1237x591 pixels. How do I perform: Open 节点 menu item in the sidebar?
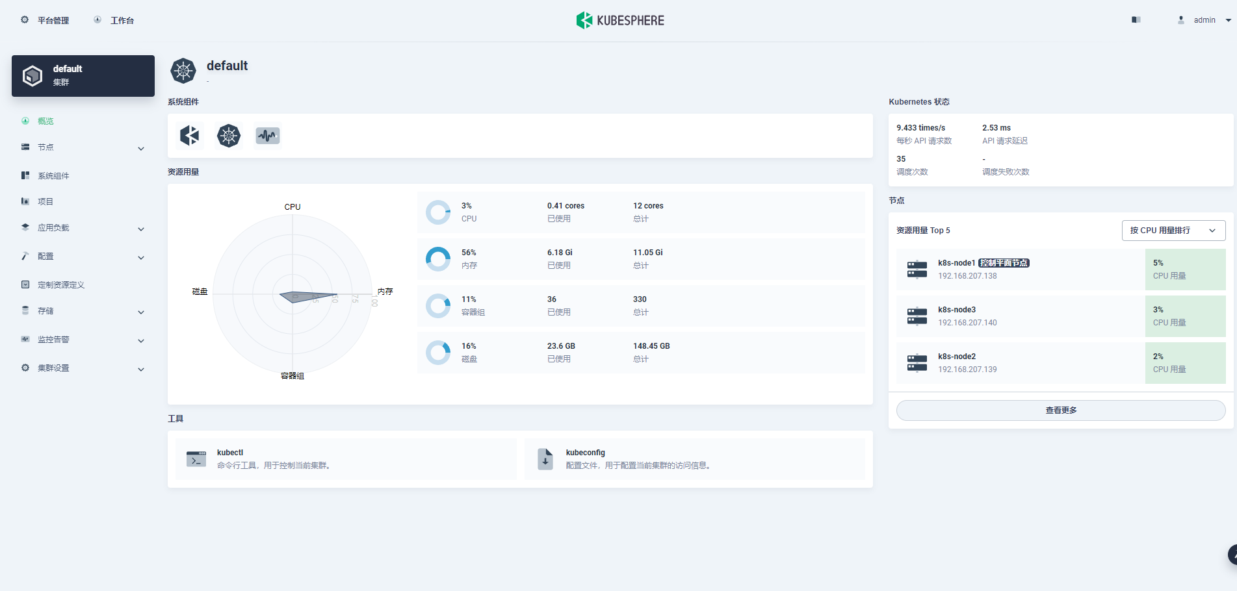tap(46, 147)
